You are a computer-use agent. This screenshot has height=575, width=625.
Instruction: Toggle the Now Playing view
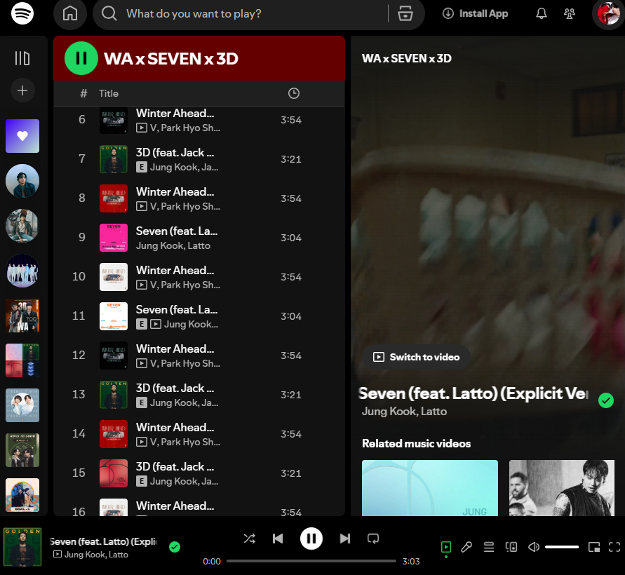pos(446,547)
